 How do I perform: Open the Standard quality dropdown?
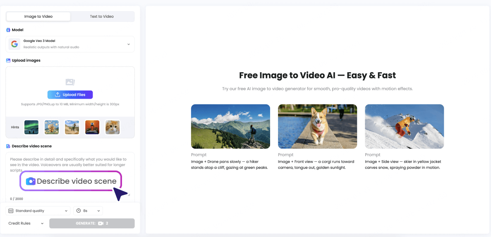pyautogui.click(x=38, y=211)
